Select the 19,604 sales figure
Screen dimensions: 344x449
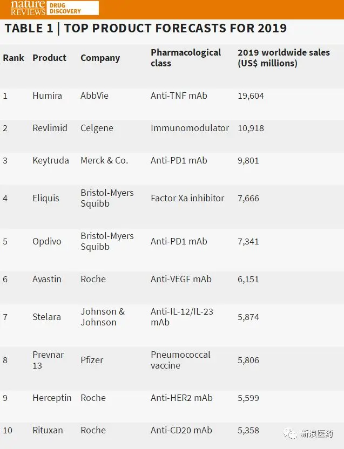coord(251,96)
